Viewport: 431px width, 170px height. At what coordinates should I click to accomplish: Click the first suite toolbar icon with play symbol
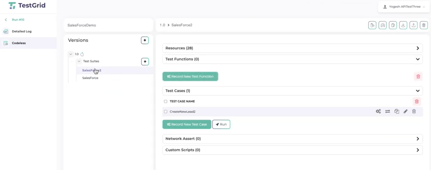(x=372, y=25)
